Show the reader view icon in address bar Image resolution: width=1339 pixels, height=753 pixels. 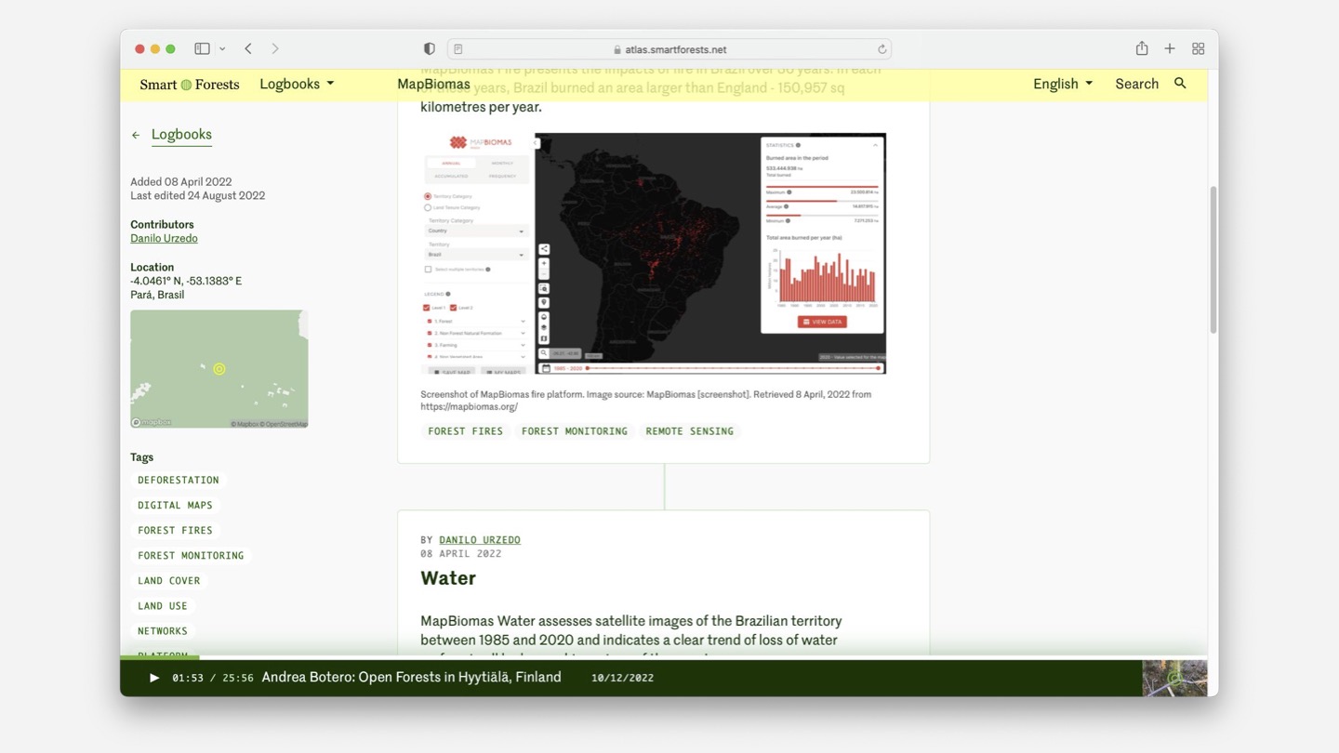pyautogui.click(x=458, y=49)
